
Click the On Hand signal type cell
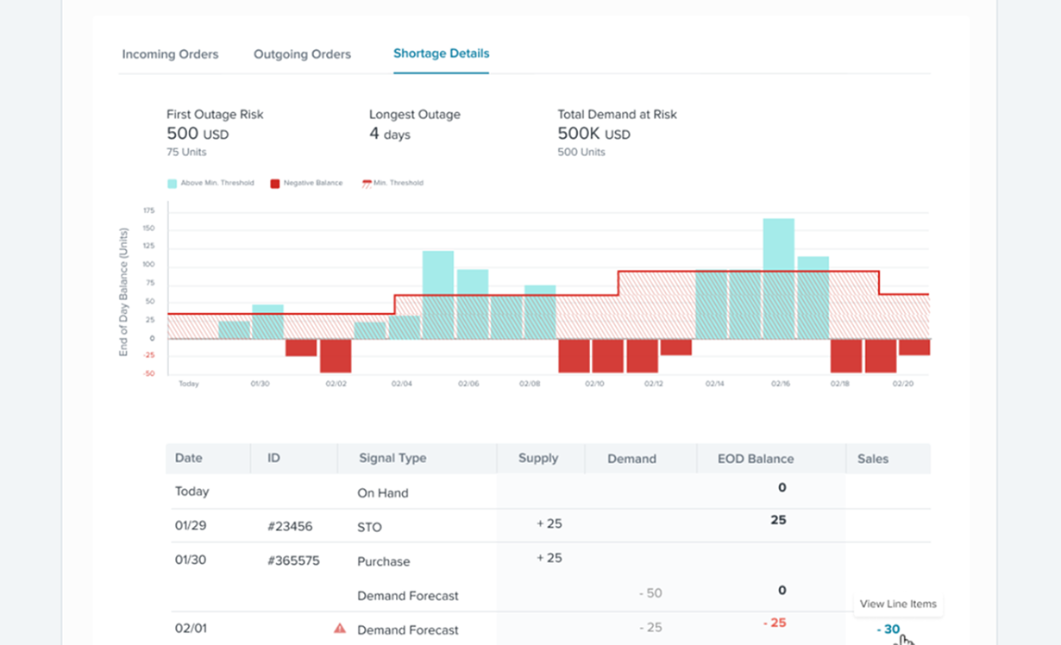(x=383, y=493)
